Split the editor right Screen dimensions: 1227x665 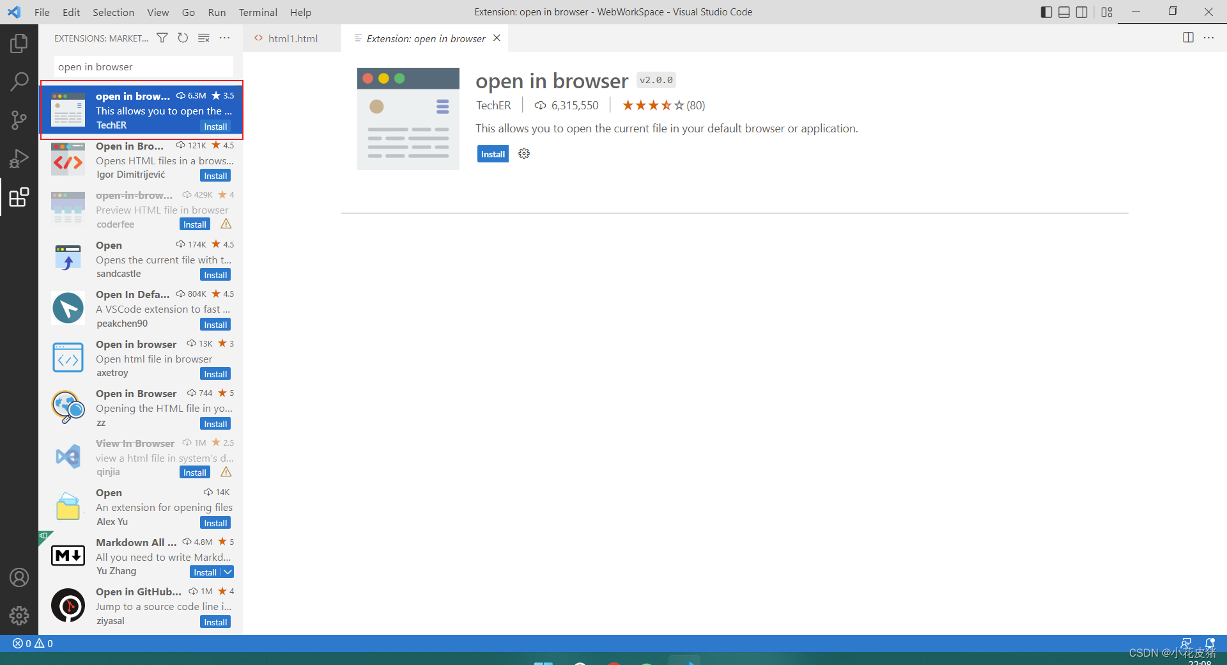coord(1188,38)
